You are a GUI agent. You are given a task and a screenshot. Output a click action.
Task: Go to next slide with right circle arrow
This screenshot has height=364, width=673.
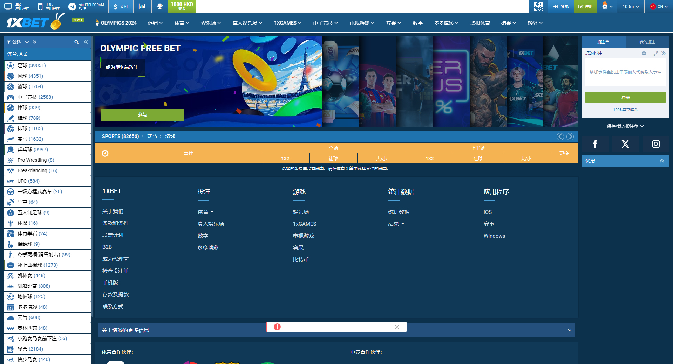coord(570,136)
